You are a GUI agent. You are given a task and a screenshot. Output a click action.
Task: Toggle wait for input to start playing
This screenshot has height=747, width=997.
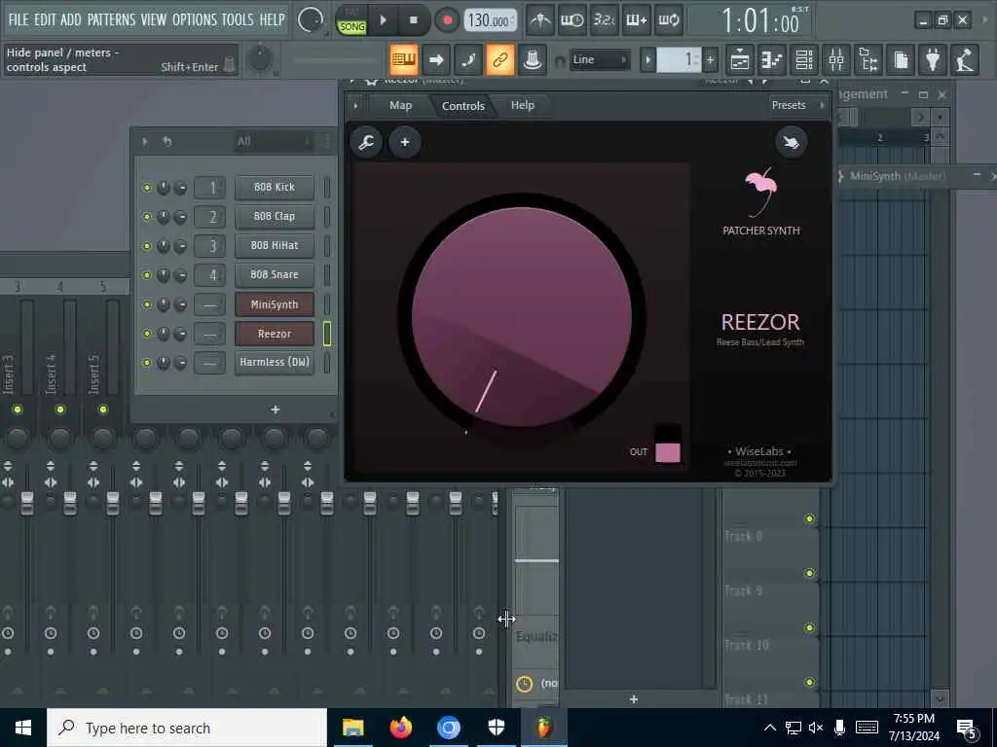click(572, 20)
